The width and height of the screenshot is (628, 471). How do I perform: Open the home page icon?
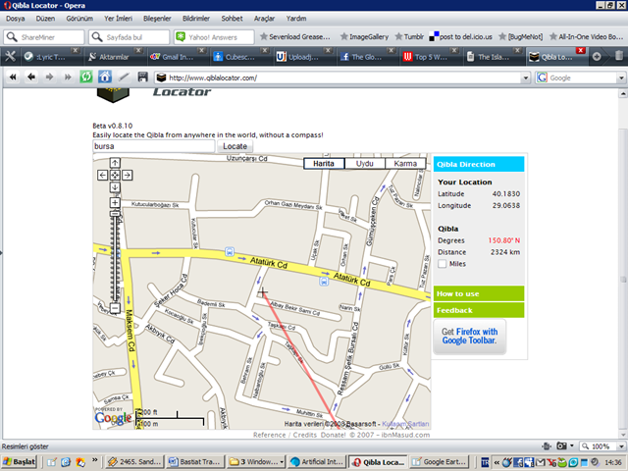105,77
